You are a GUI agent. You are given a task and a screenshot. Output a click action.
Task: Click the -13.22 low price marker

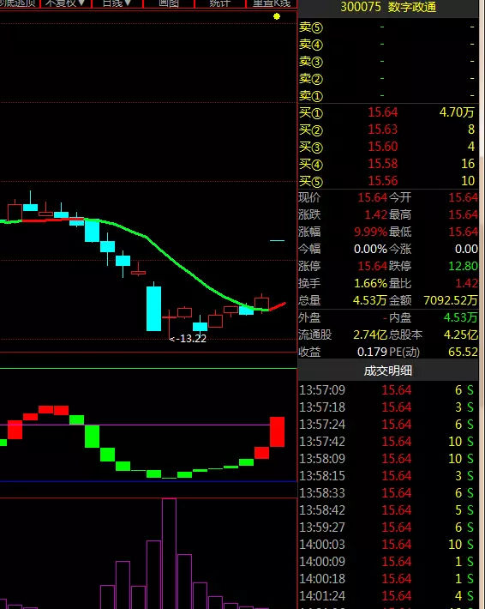click(189, 339)
